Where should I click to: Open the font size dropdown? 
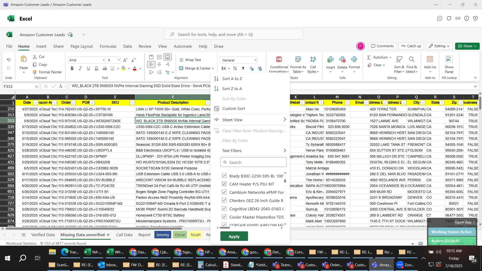[118, 60]
